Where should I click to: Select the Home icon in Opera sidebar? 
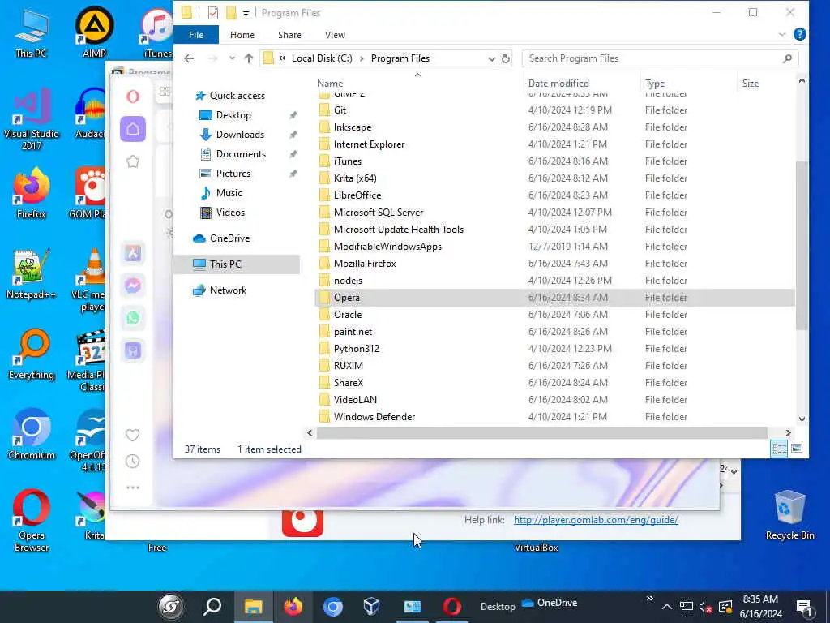click(x=133, y=129)
